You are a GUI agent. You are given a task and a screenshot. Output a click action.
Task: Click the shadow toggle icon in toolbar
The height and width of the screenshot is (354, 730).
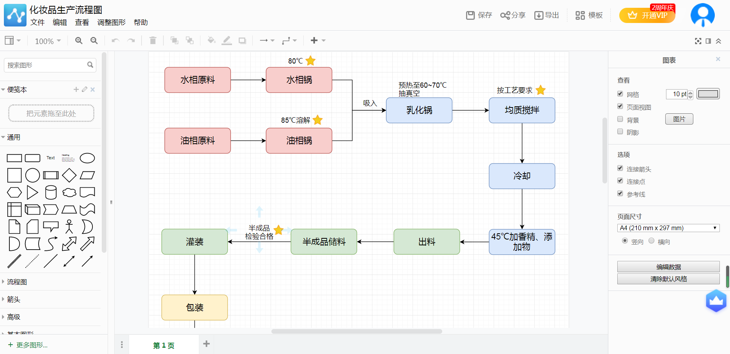point(242,41)
